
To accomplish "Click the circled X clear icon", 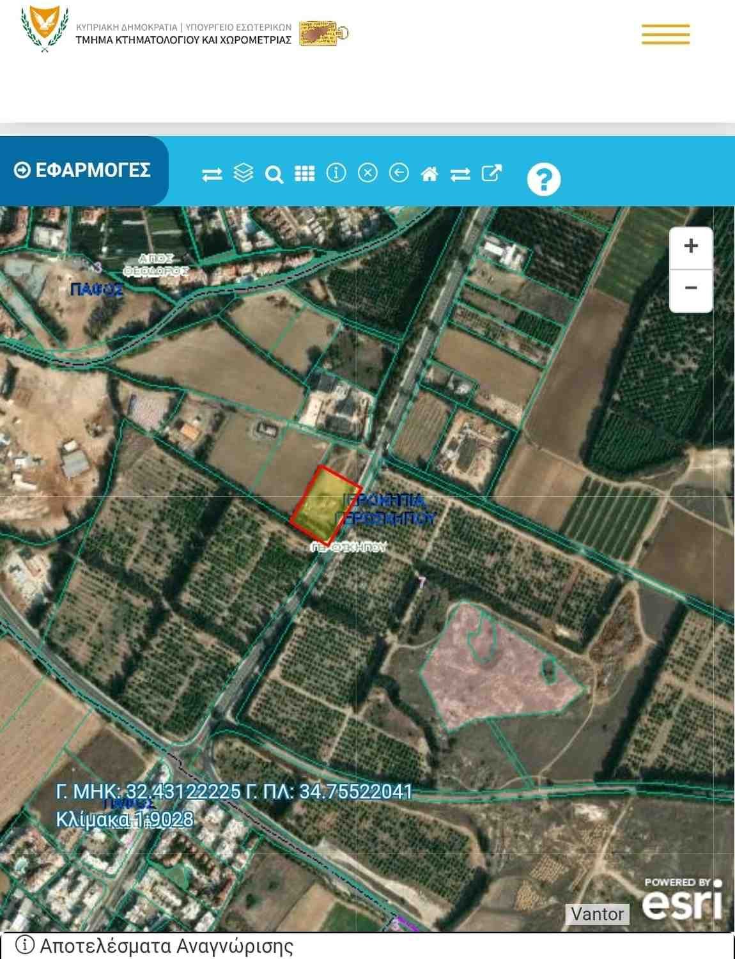I will tap(367, 173).
